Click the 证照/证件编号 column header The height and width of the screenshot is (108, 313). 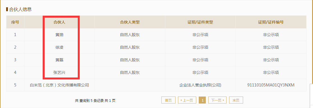(x=271, y=22)
